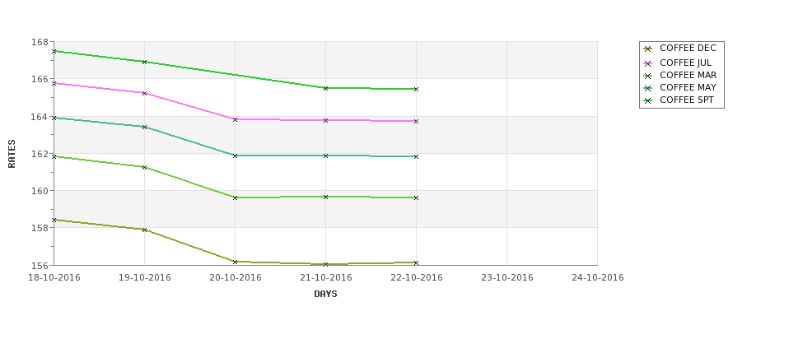Click the COFFEE MAR legend marker
This screenshot has height=353, width=803.
point(648,76)
